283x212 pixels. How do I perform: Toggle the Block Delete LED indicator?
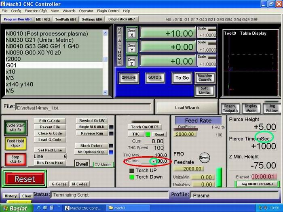click(111, 146)
